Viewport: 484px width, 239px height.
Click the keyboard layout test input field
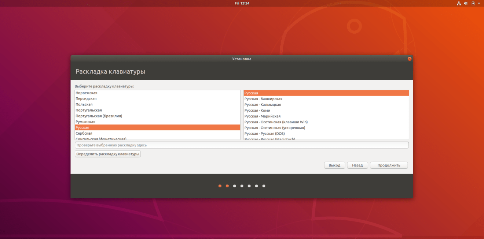point(242,145)
